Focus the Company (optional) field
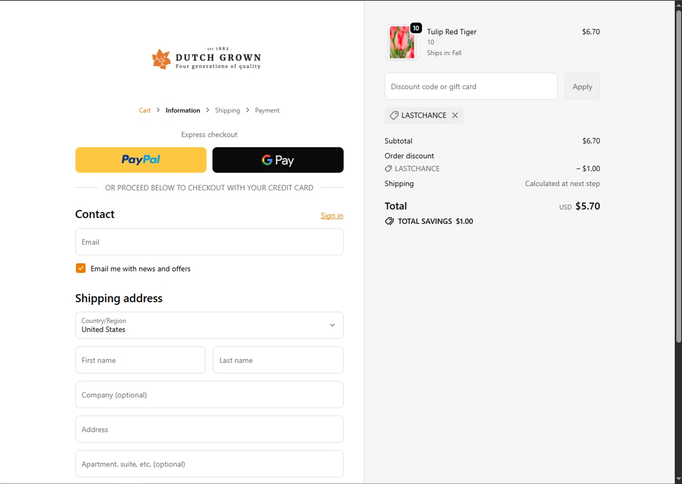Screen dimensions: 682x484 click(x=209, y=395)
